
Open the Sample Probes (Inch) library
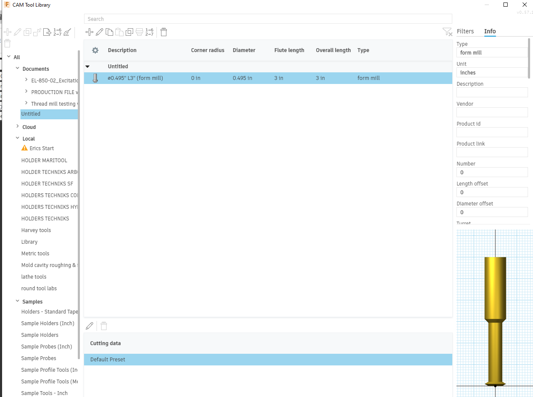pos(47,347)
